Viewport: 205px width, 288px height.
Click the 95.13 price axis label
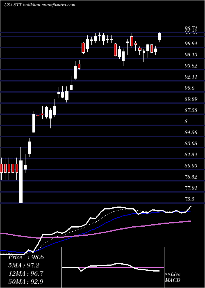coord(191,55)
